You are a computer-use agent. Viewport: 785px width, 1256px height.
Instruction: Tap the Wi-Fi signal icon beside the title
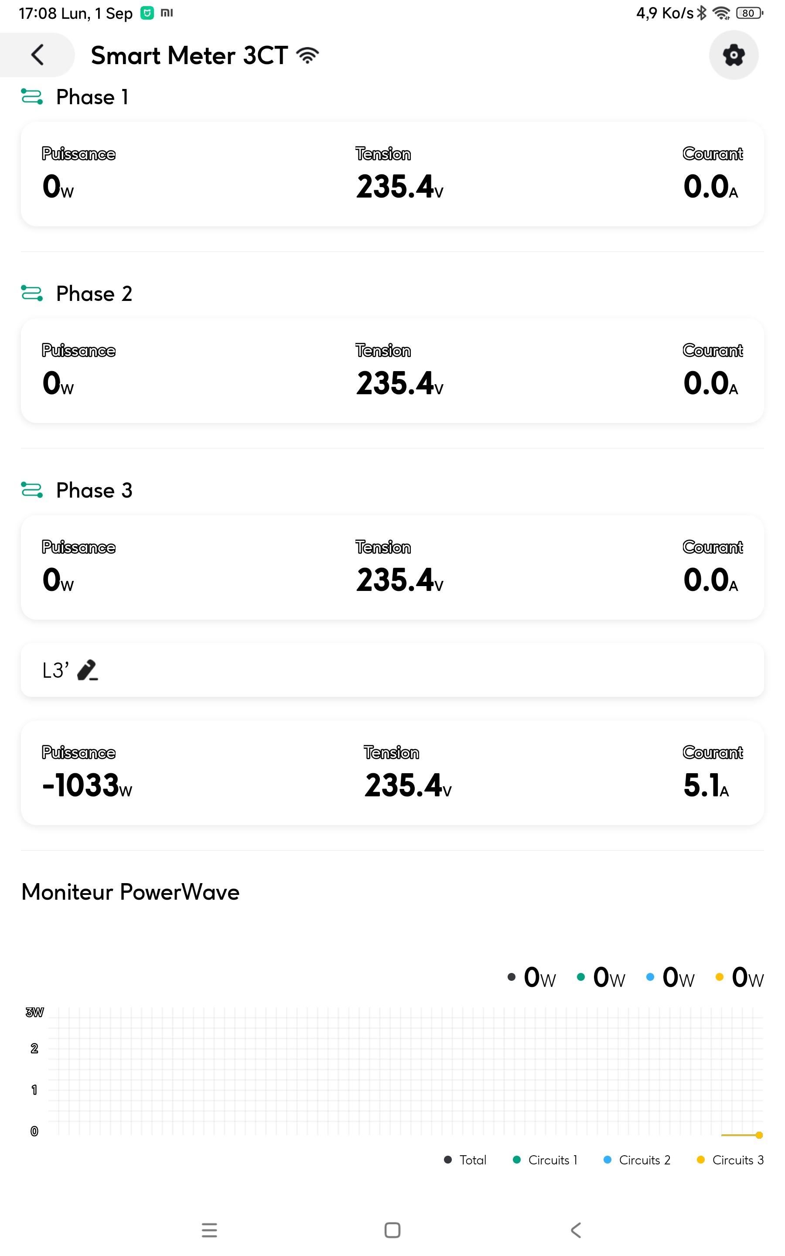click(307, 55)
